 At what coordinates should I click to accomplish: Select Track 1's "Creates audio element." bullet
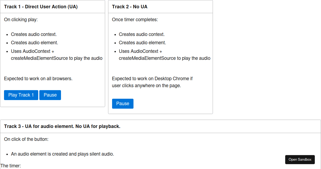coord(35,43)
